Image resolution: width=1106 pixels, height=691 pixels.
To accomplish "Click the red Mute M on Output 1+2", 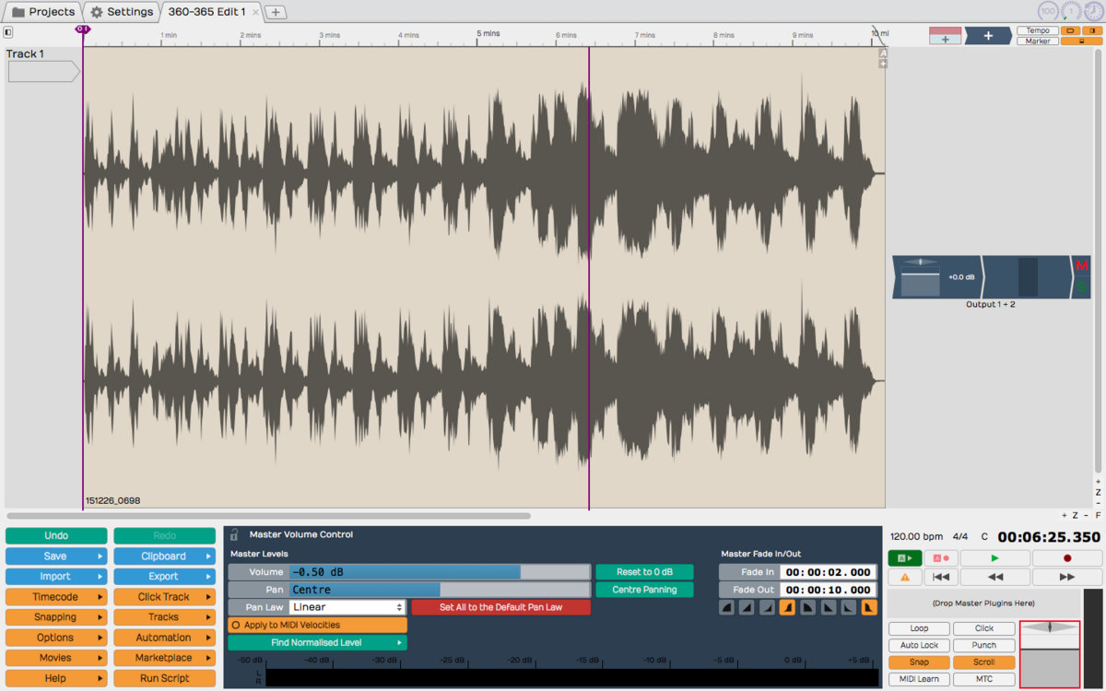I will [x=1081, y=266].
